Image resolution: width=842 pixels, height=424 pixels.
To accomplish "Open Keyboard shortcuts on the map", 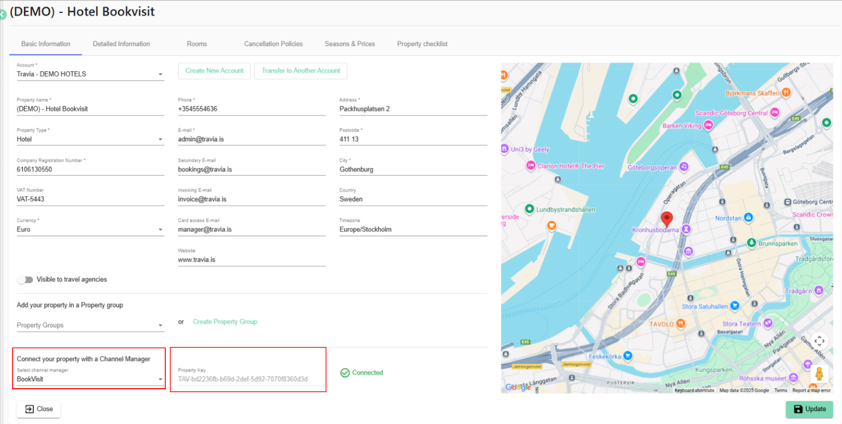I will coord(694,390).
